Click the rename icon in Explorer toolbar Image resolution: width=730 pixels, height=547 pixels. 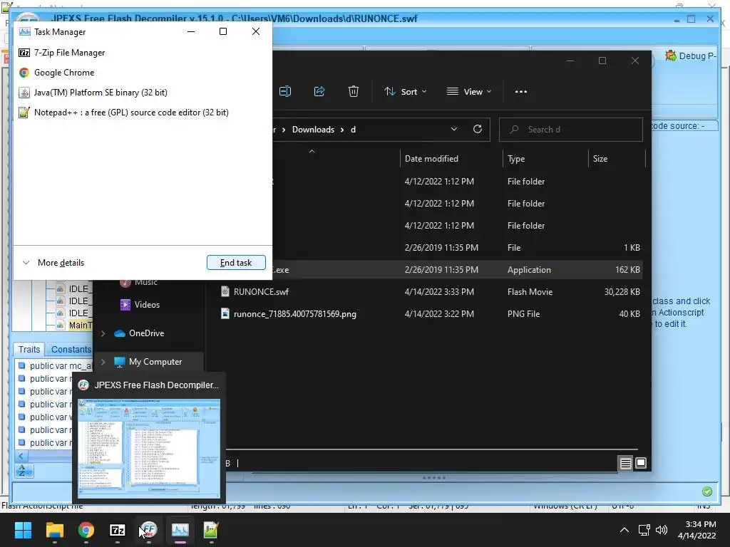click(x=285, y=92)
